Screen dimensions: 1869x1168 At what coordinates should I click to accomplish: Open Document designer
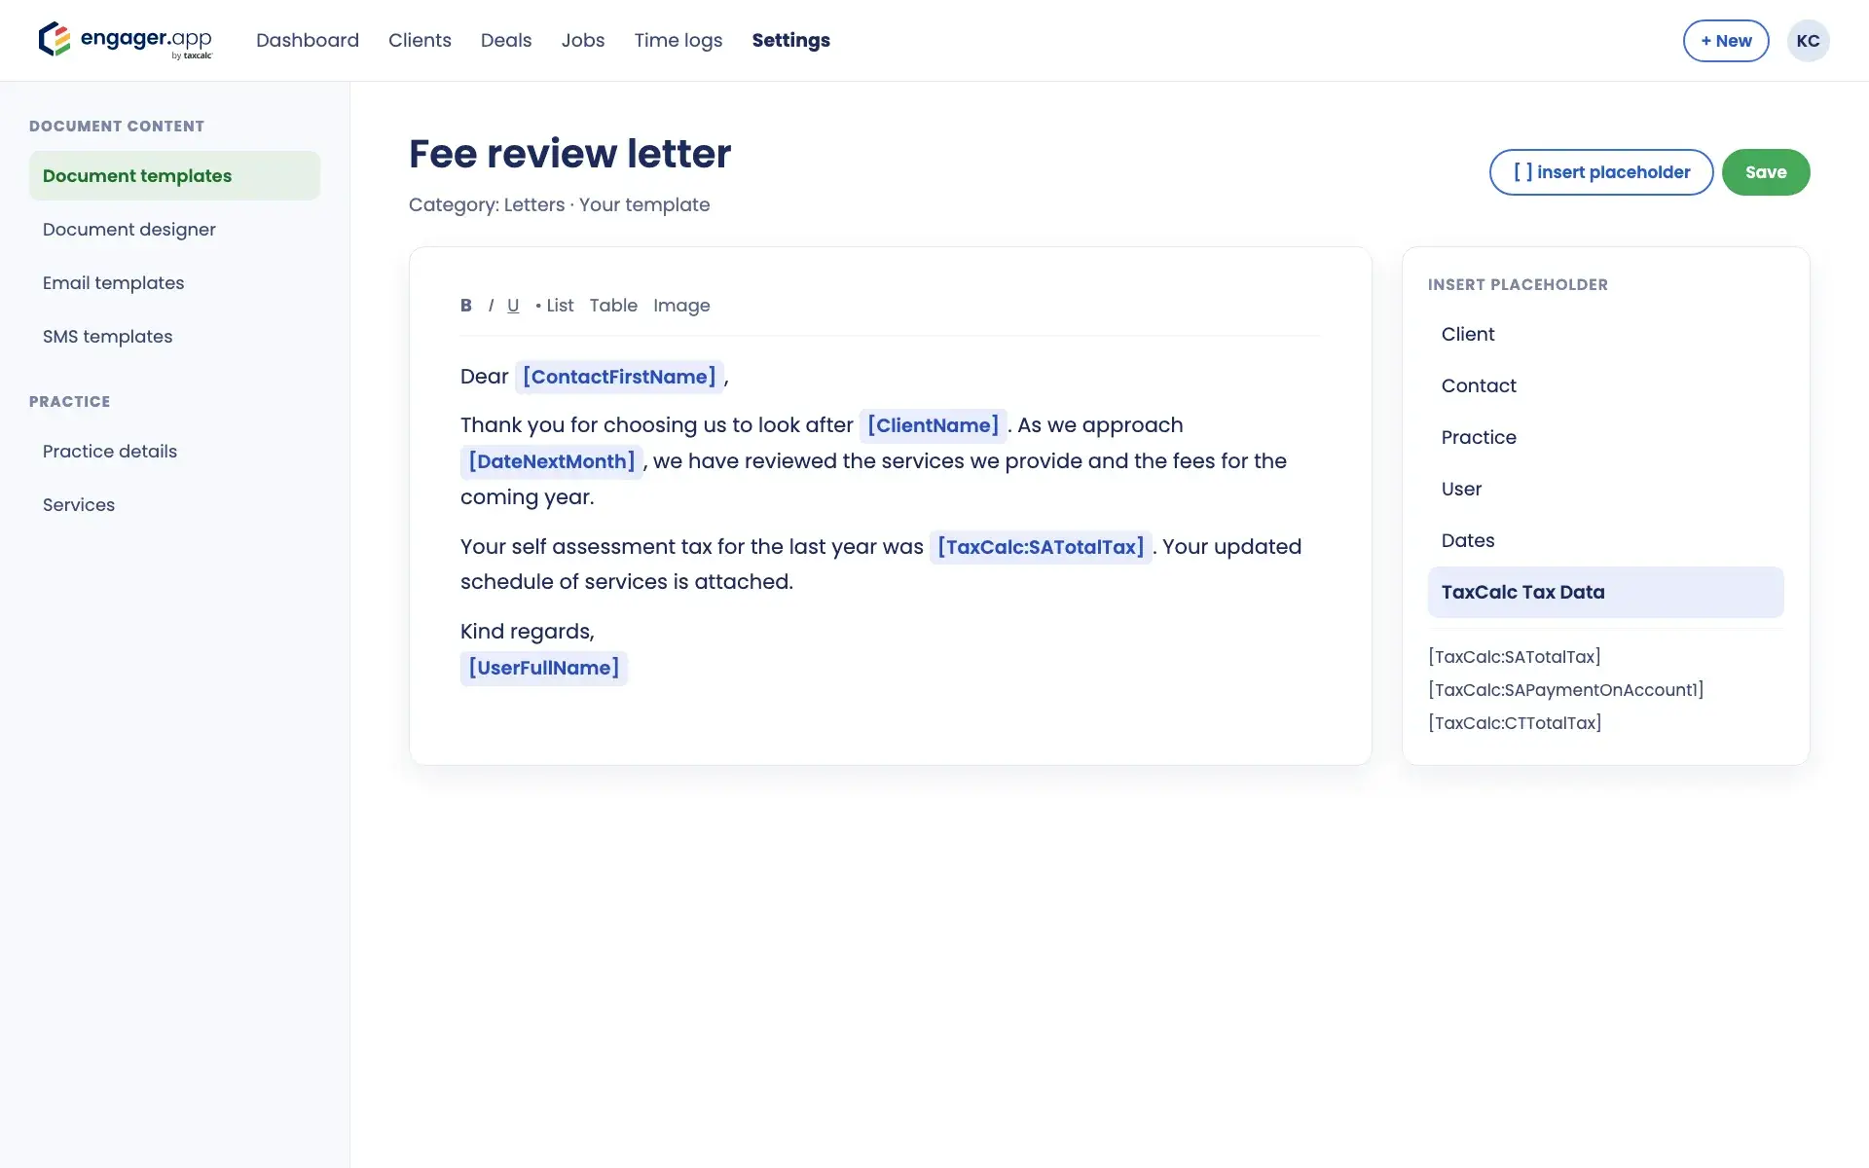(x=174, y=230)
